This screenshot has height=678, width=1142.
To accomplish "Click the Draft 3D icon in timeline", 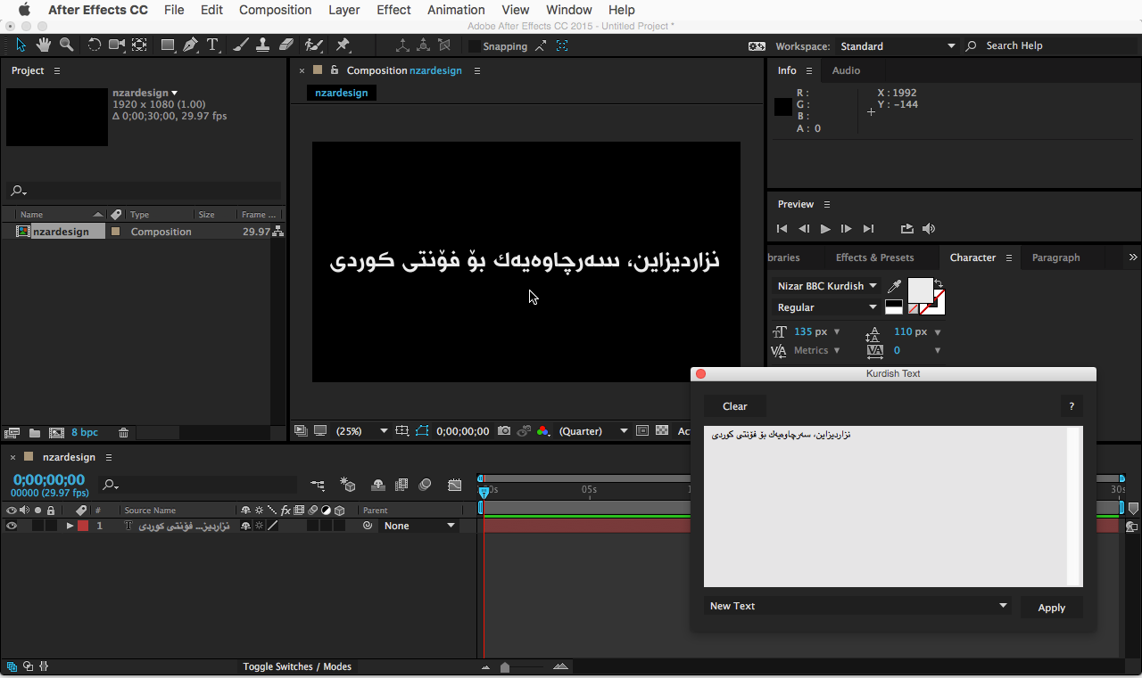I will click(x=348, y=486).
